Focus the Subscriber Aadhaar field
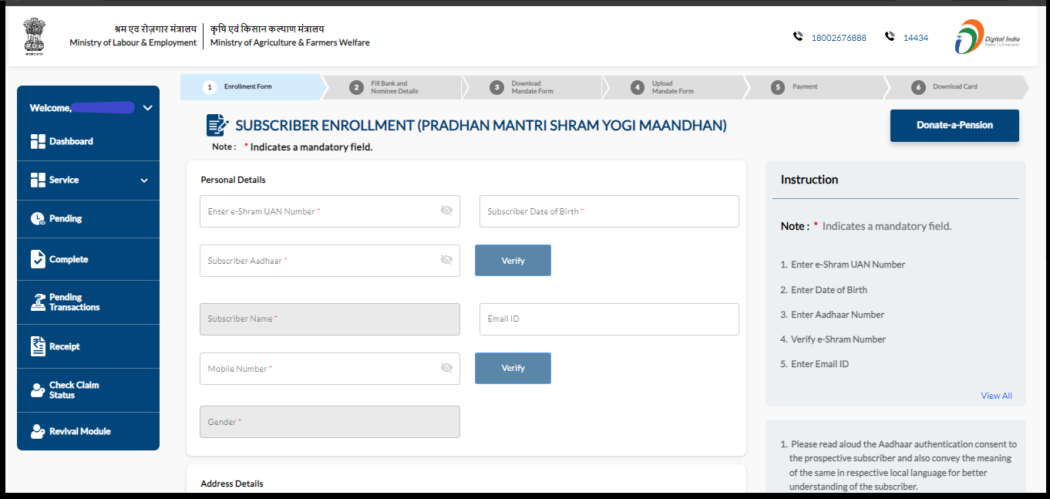The image size is (1050, 499). click(330, 261)
